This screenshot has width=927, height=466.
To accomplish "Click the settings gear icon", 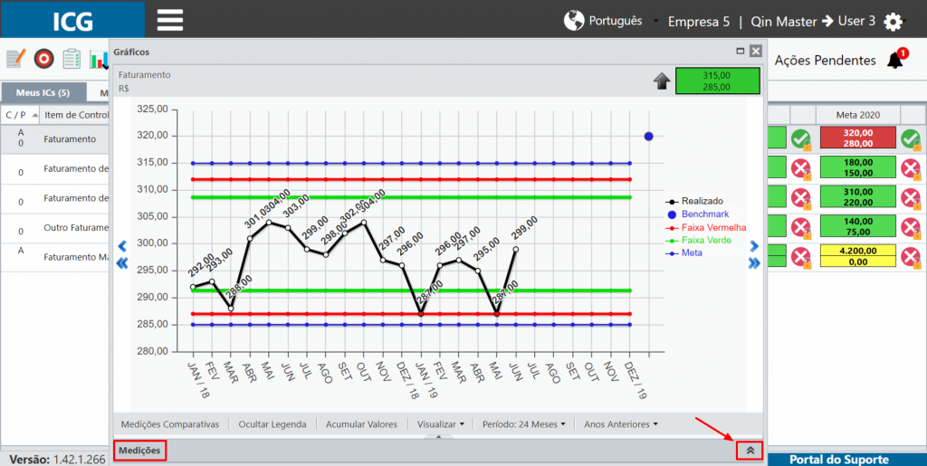I will 893,23.
